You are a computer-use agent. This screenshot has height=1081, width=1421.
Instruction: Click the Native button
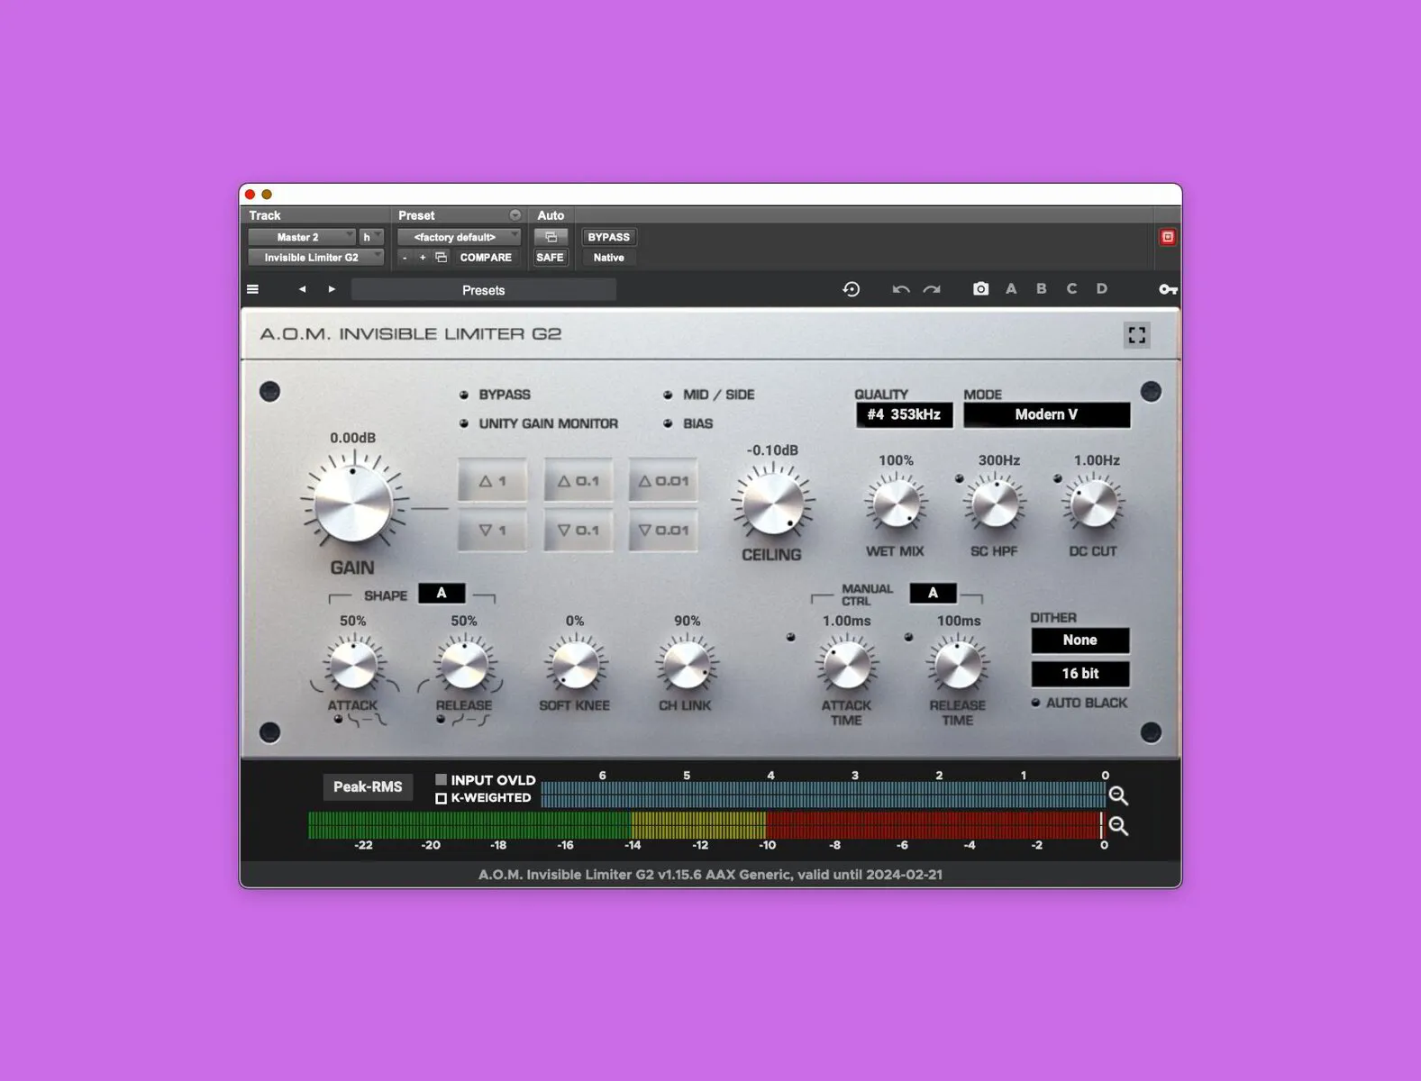click(609, 258)
